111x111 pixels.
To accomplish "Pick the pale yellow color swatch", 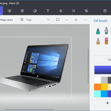I will [109, 87].
